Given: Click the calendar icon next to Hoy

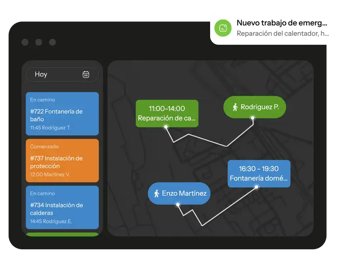Looking at the screenshot, I should 86,74.
